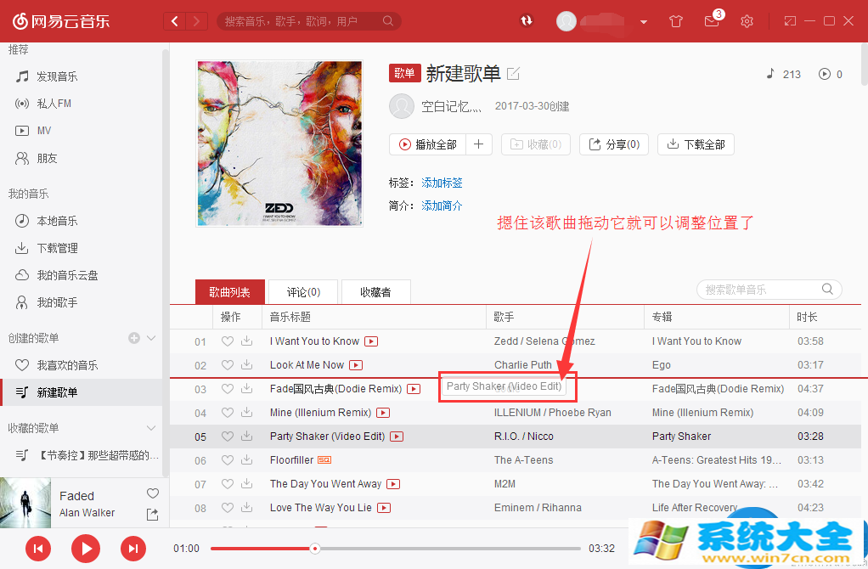This screenshot has width=868, height=569.
Task: Download I Want You to Know
Action: pos(247,341)
